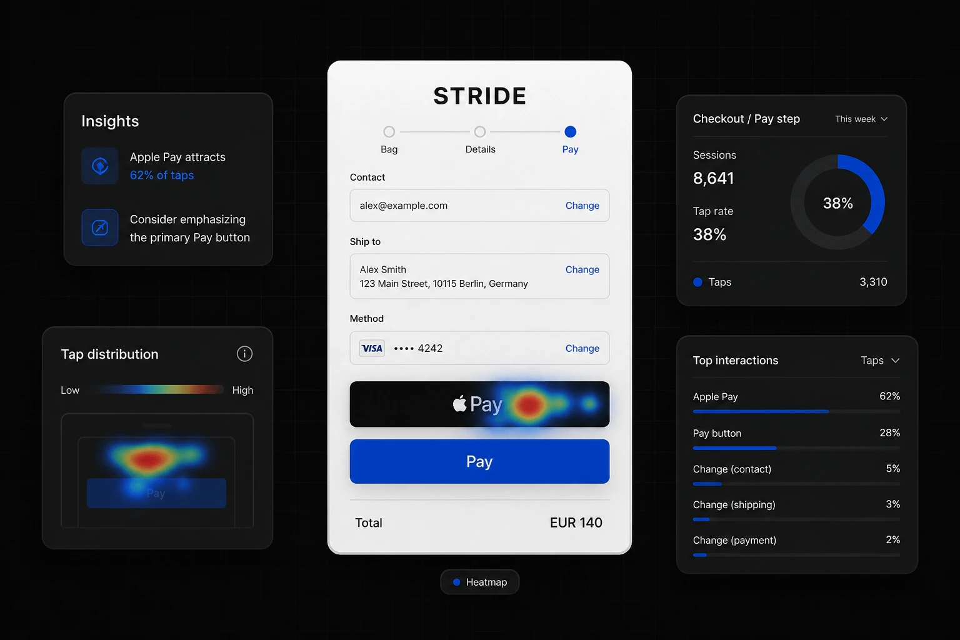Open the This week dropdown
This screenshot has width=960, height=640.
(x=861, y=119)
